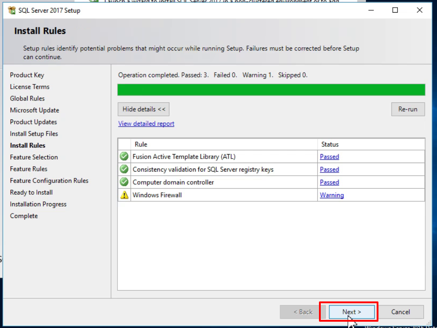Cancel the SQL Server setup

(401, 312)
